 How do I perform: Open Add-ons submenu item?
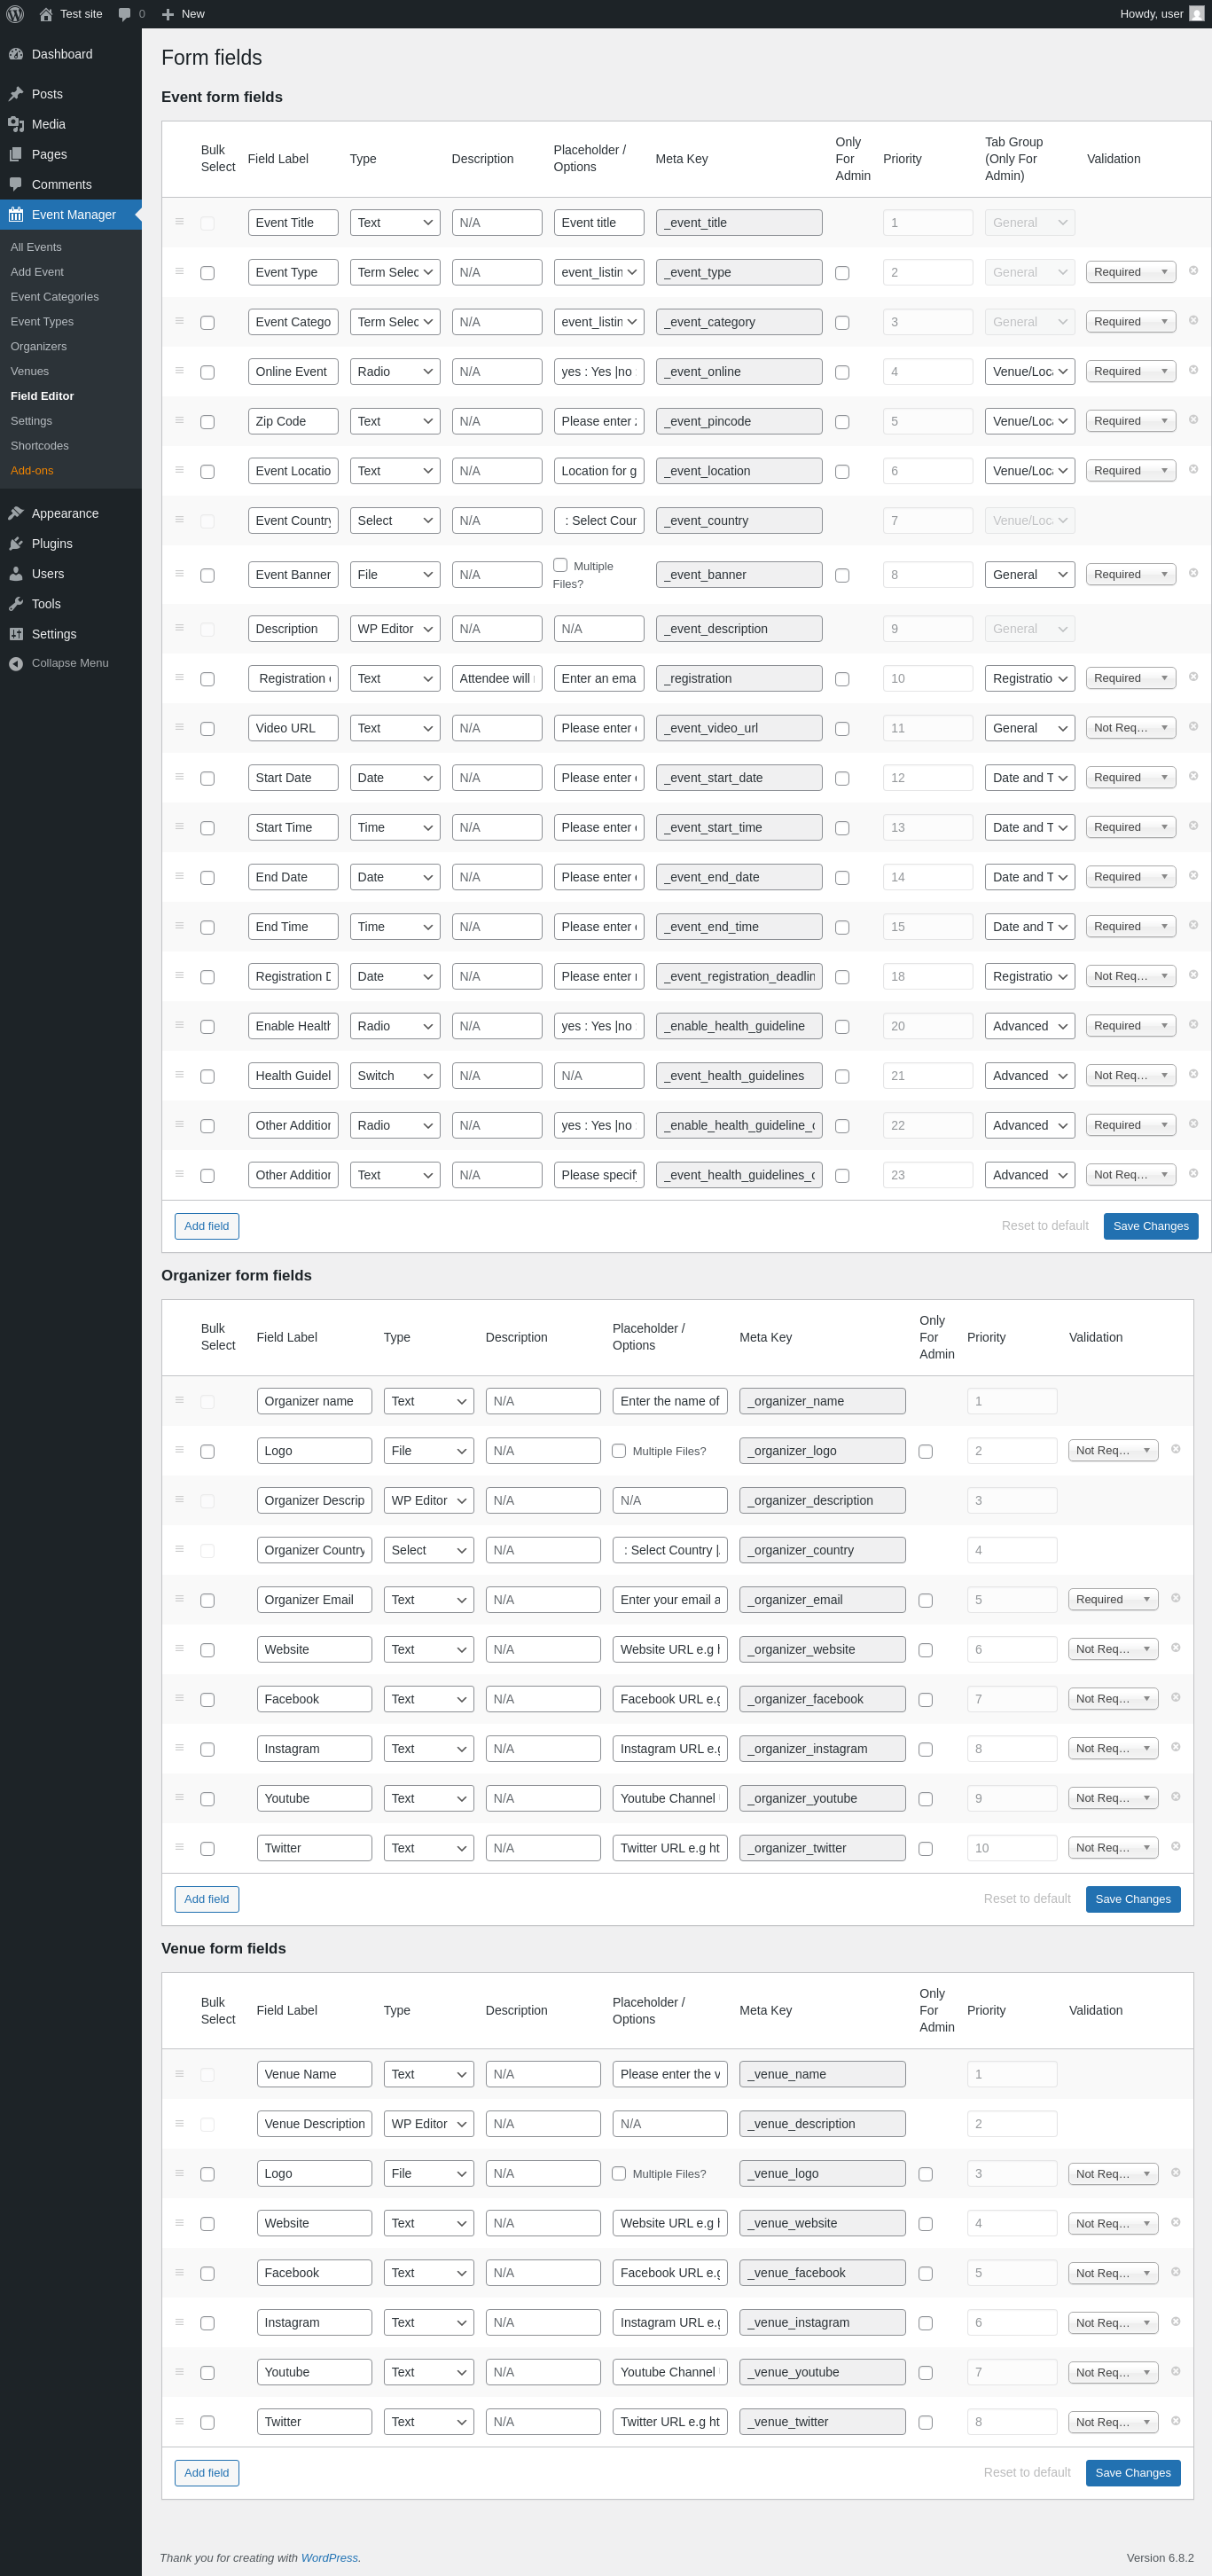[x=32, y=470]
